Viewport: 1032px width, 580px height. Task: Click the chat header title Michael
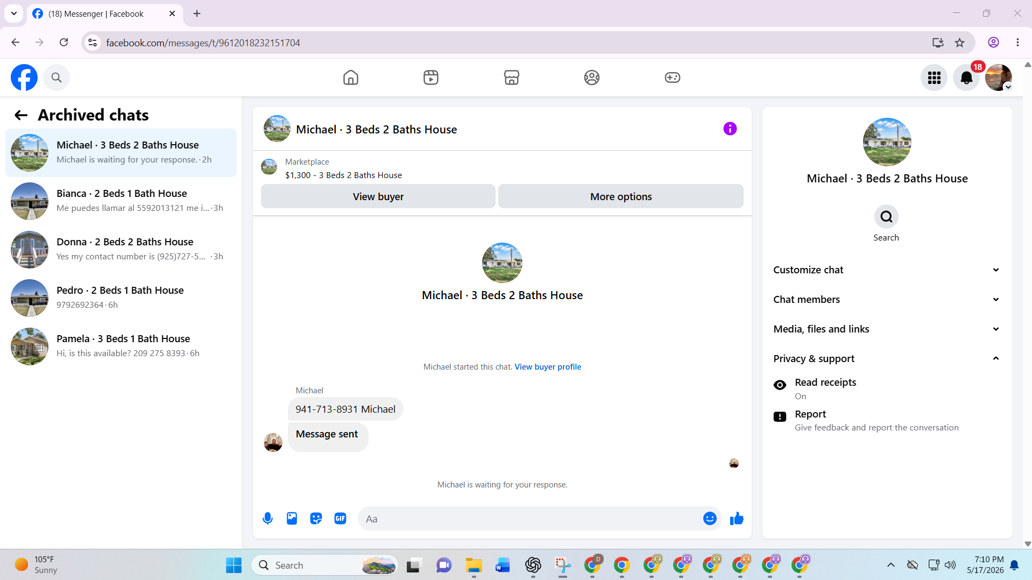[x=376, y=130]
